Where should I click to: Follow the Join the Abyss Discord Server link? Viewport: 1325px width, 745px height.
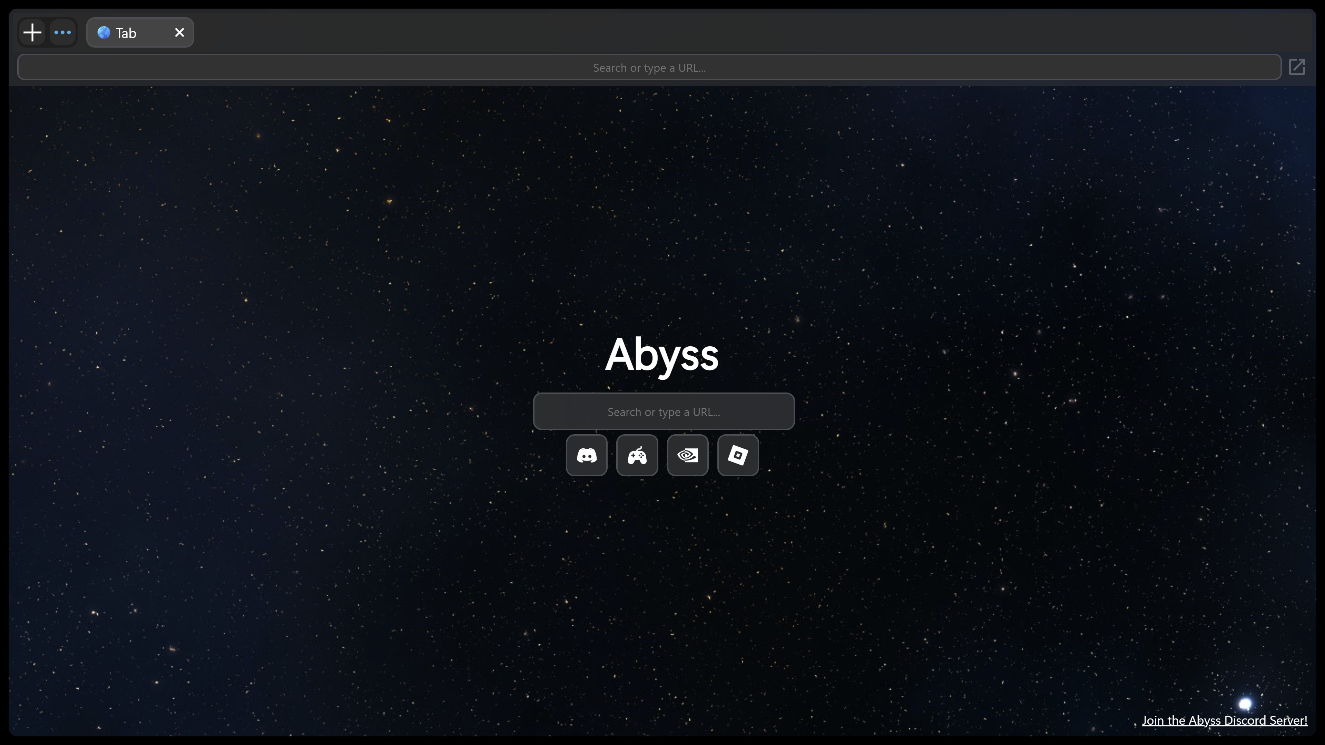1224,720
